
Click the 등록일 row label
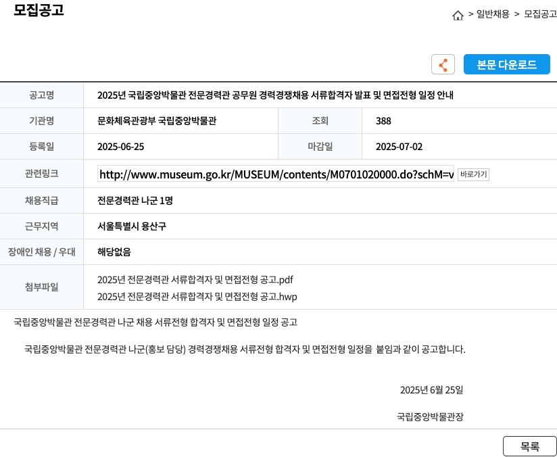coord(41,147)
